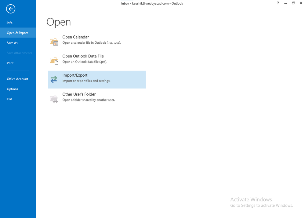Launch the Import/Export wizard title
The image size is (305, 218).
coord(75,75)
